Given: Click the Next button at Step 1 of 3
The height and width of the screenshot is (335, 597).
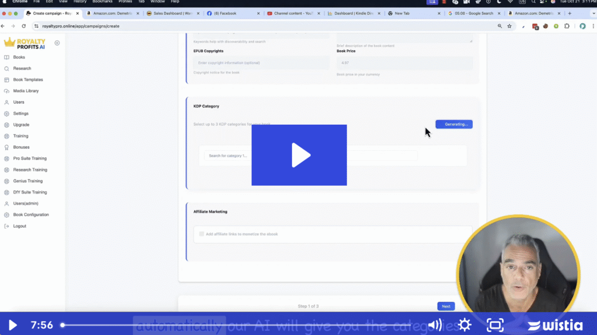Looking at the screenshot, I should 445,306.
